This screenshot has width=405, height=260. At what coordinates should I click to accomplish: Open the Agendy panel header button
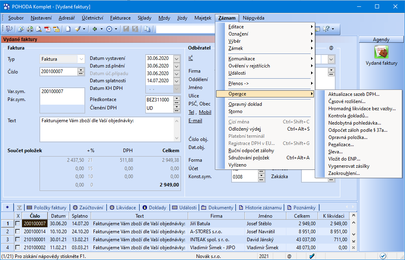(x=381, y=40)
